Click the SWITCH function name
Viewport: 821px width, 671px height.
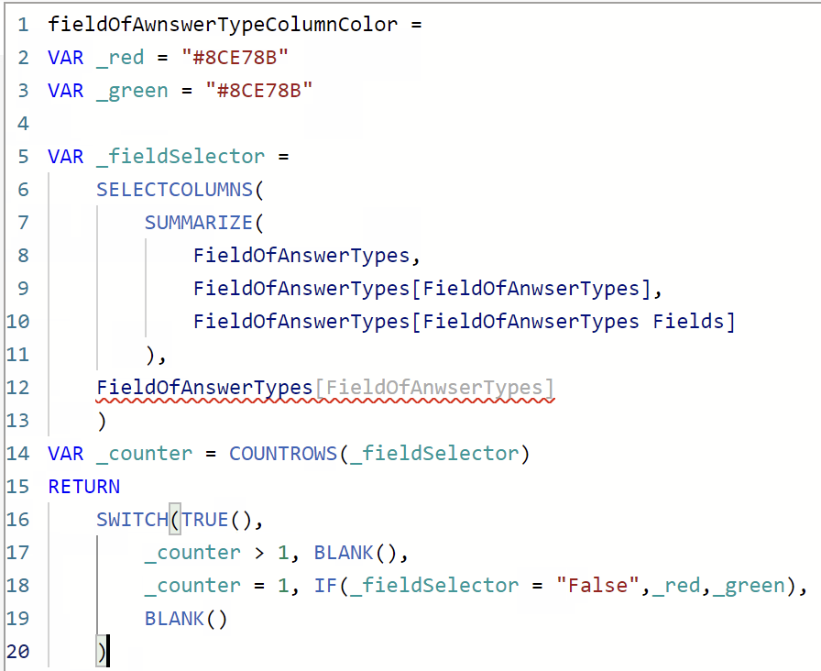point(133,520)
